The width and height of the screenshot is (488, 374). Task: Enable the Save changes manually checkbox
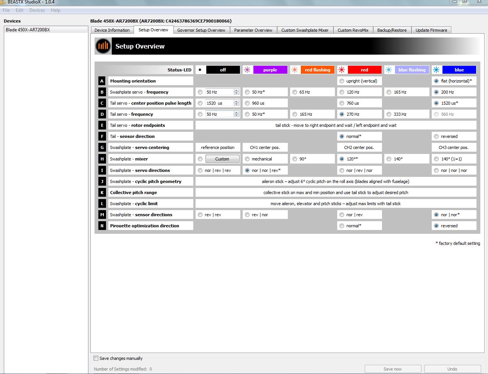[x=96, y=358]
